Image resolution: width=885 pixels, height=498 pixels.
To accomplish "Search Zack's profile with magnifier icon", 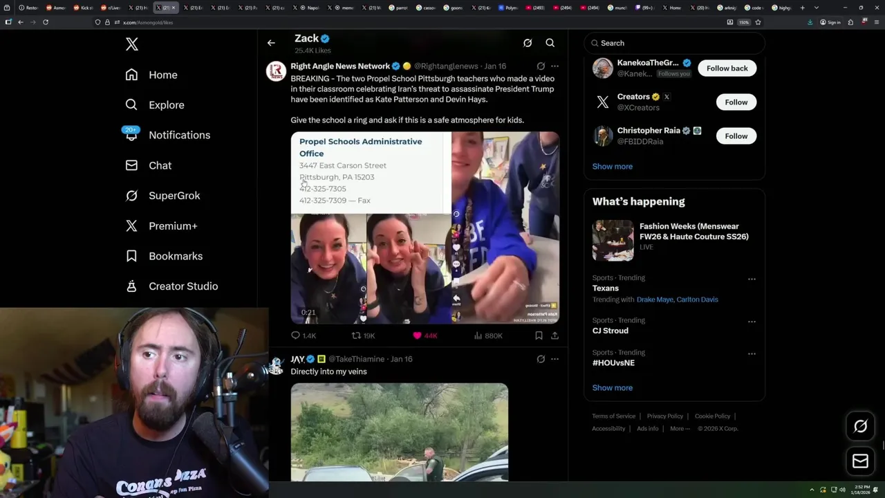I will pyautogui.click(x=550, y=43).
